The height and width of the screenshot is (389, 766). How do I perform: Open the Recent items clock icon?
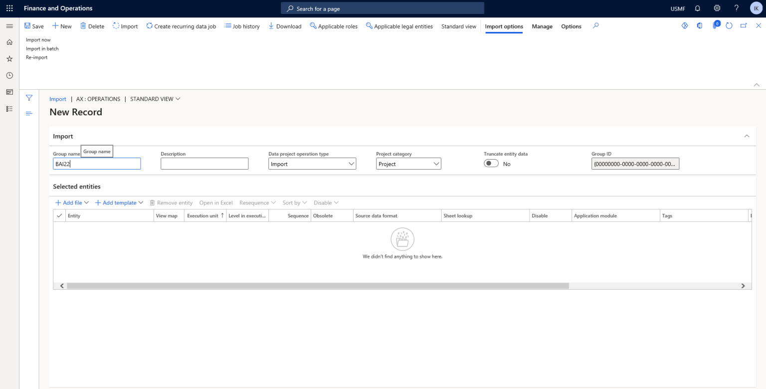[x=9, y=75]
